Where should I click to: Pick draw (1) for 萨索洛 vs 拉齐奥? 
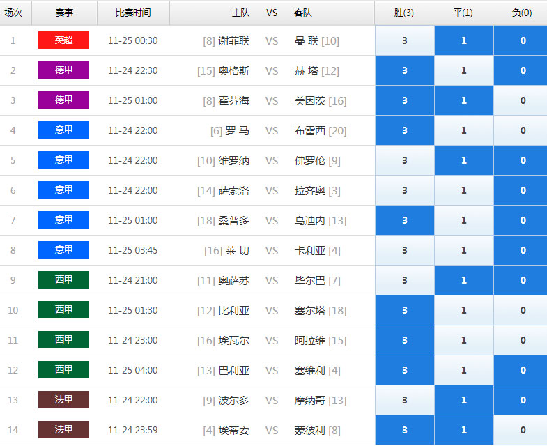(464, 190)
